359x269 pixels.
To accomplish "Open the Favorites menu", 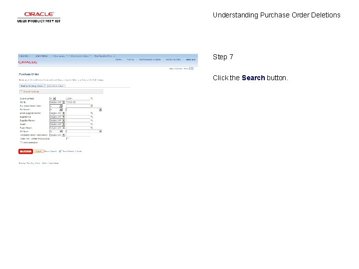I will click(x=24, y=56).
